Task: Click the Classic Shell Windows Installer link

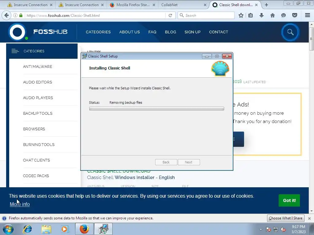Action: [131, 177]
